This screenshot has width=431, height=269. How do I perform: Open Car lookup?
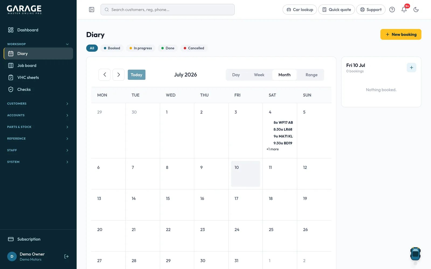coord(300,10)
